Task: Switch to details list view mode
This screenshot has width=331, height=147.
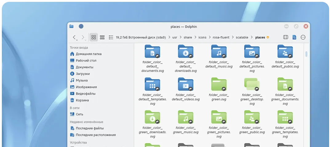Action: (x=111, y=37)
